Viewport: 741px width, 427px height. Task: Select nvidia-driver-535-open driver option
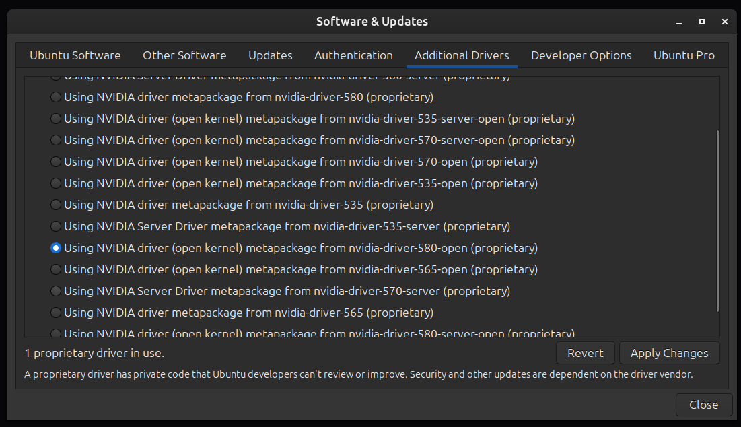[56, 183]
